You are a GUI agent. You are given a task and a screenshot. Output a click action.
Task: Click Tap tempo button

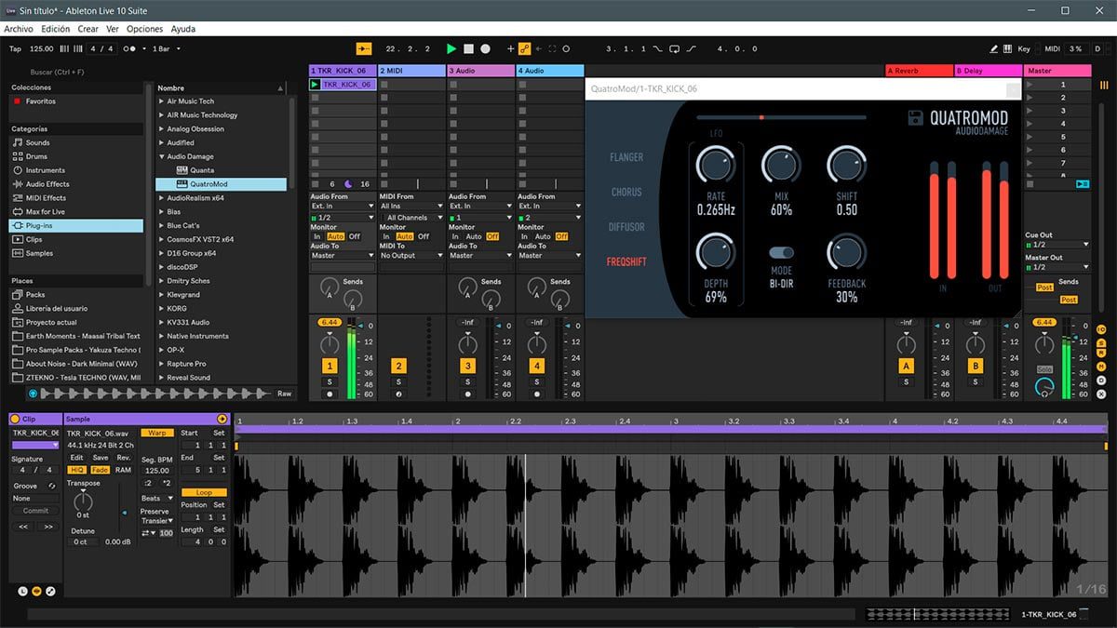pyautogui.click(x=15, y=48)
